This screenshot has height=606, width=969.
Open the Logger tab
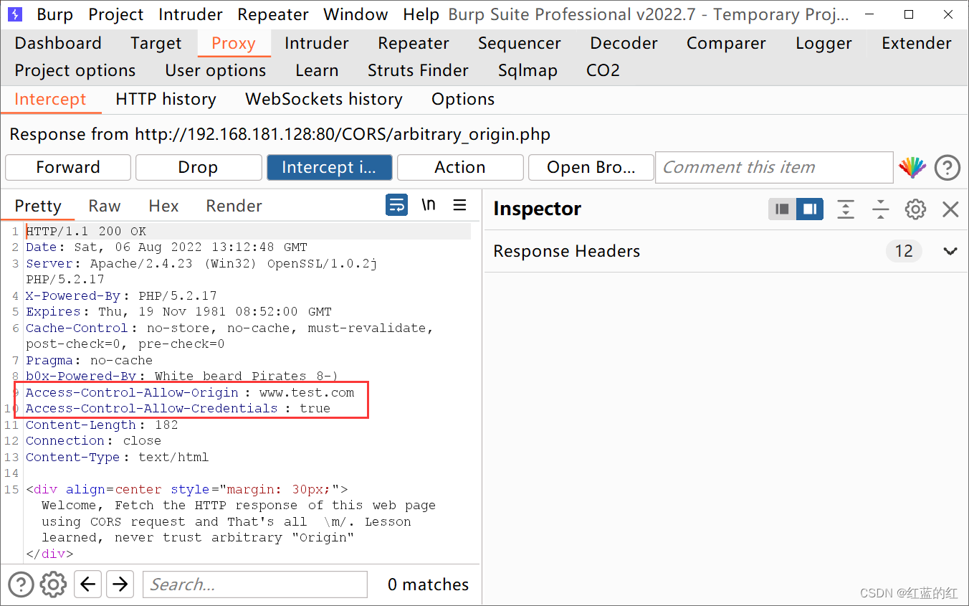[824, 43]
